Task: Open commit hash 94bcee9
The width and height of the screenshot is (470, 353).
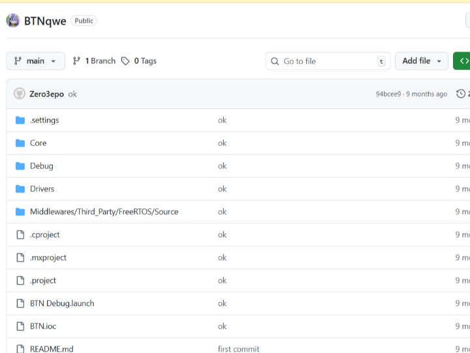Action: click(x=388, y=94)
